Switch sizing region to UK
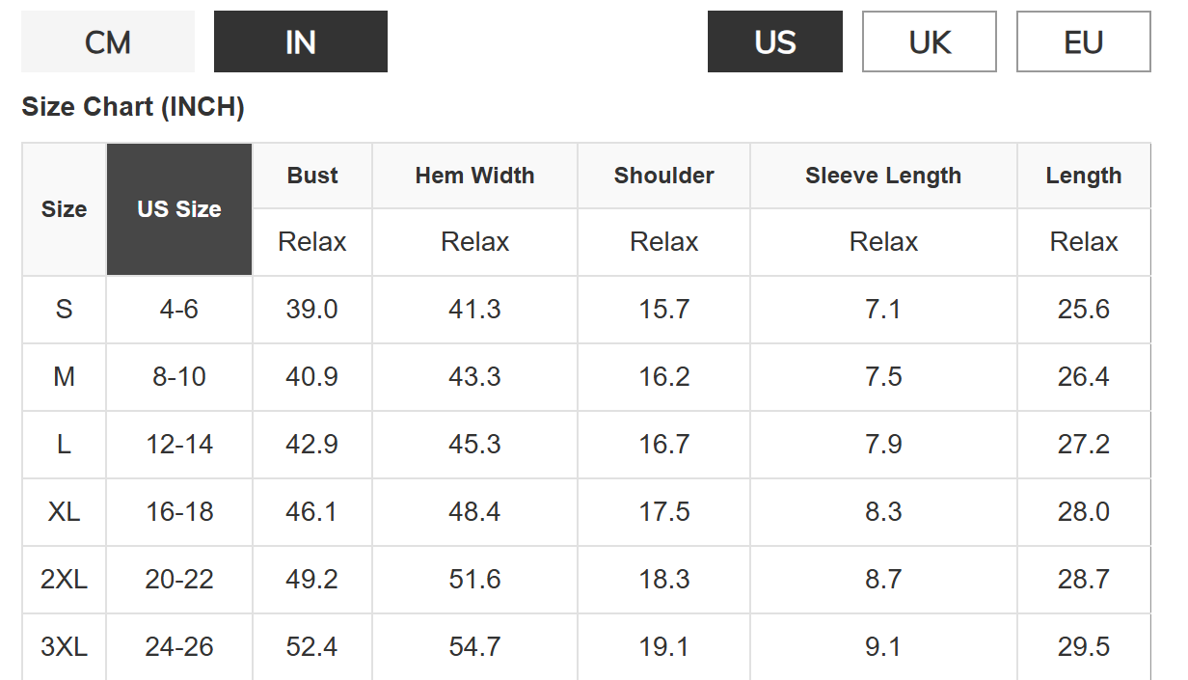Image resolution: width=1188 pixels, height=680 pixels. point(930,41)
